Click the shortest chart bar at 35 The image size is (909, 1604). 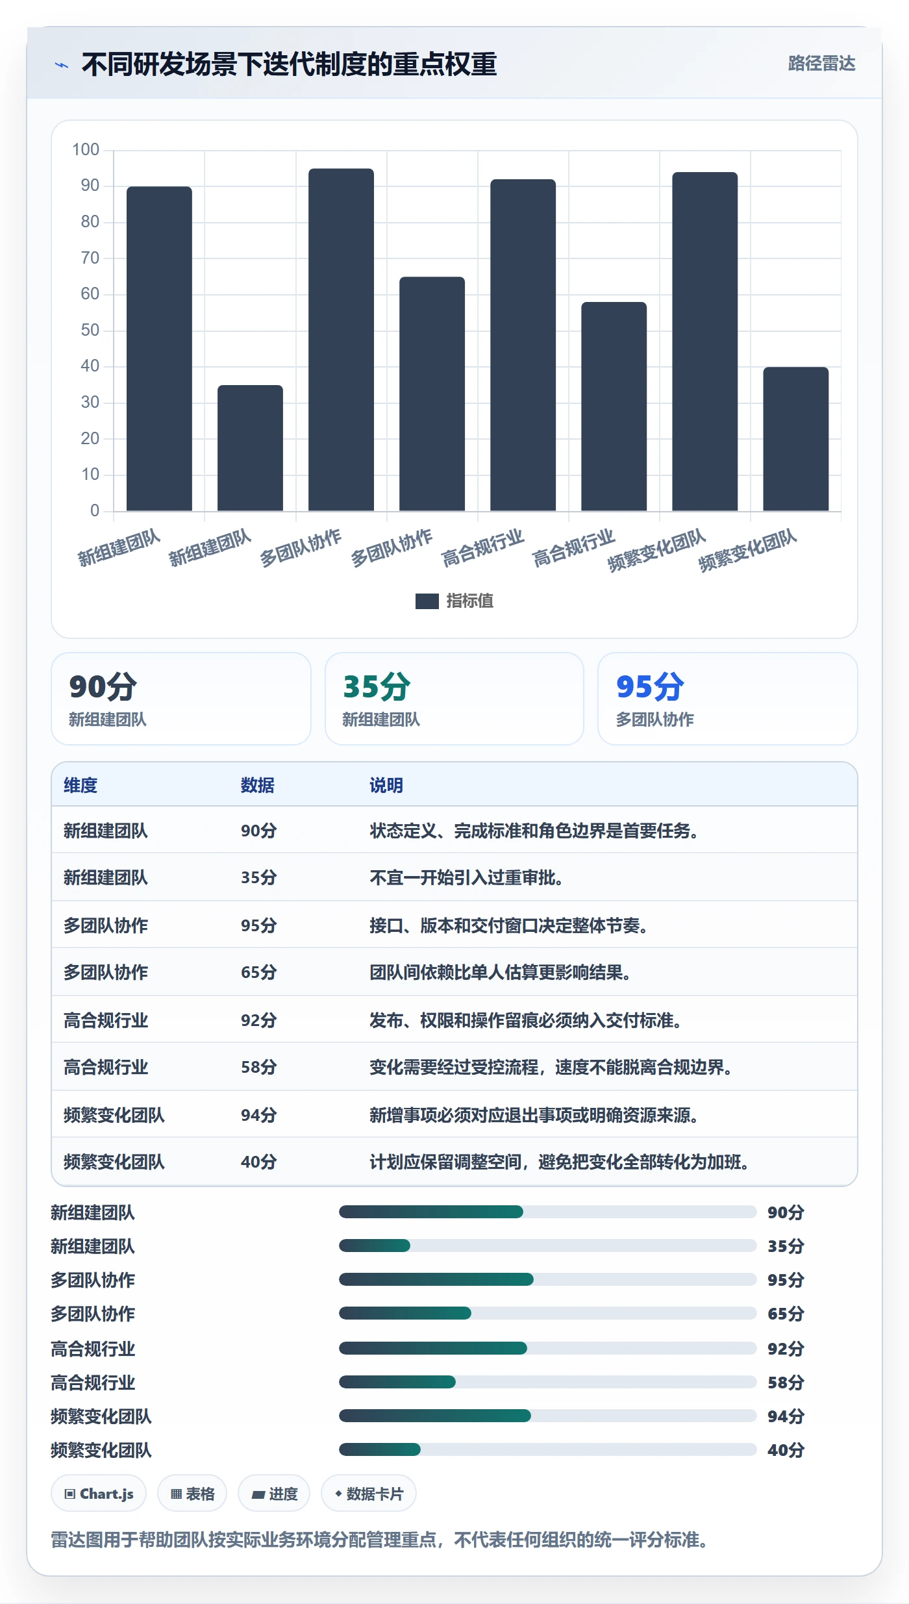click(x=250, y=448)
